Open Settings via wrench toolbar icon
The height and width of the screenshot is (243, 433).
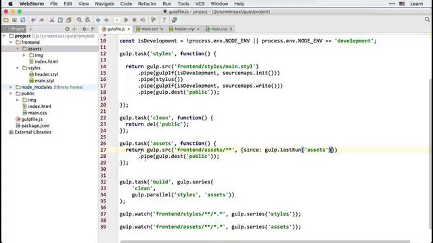point(154,20)
